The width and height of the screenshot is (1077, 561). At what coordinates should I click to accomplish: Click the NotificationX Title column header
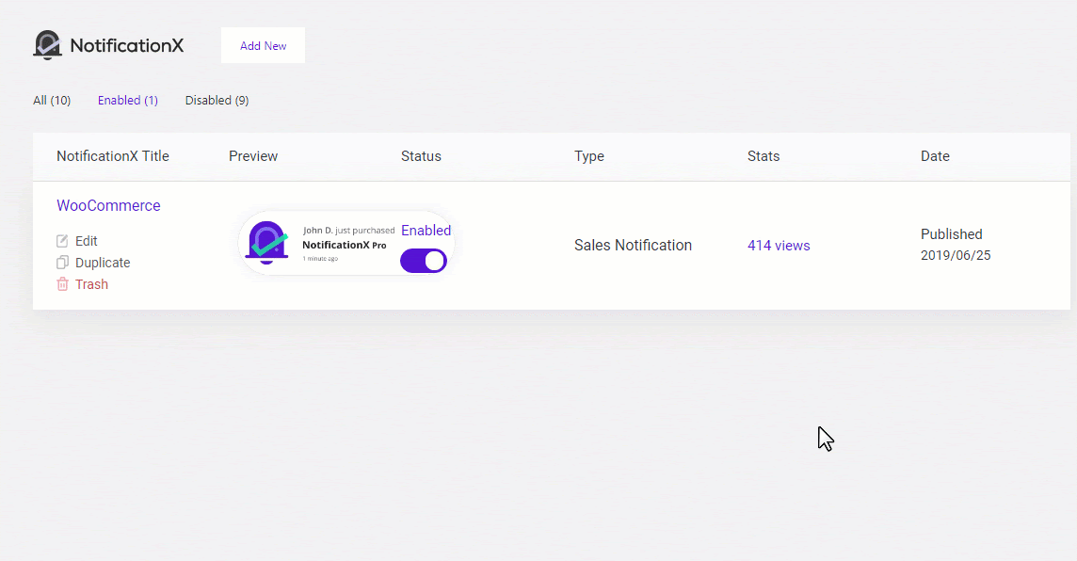point(113,156)
